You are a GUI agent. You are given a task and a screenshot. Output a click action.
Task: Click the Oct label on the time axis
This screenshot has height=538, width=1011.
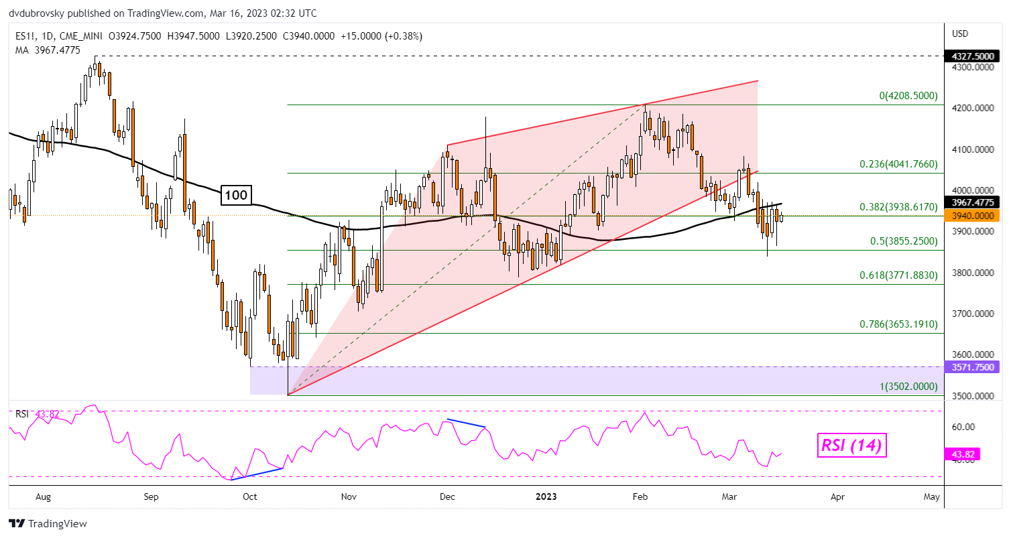tap(250, 497)
